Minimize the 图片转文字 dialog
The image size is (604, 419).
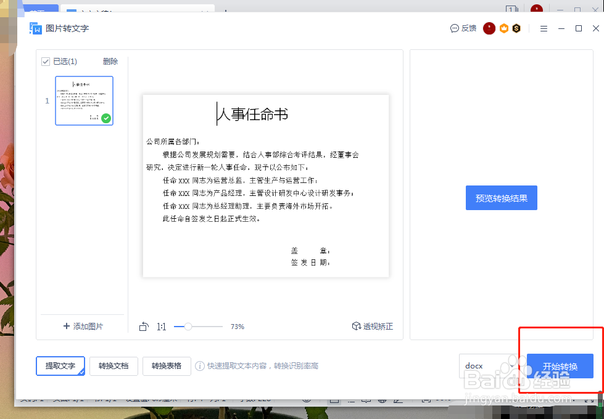click(x=561, y=28)
